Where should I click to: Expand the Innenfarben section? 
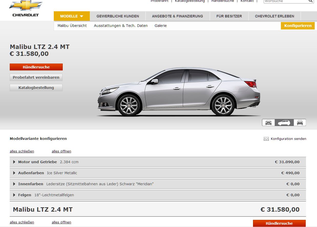pos(14,184)
